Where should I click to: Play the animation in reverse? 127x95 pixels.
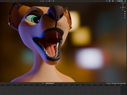(x=49, y=83)
